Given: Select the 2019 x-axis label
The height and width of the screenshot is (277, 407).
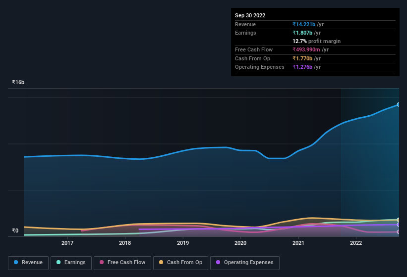Looking at the screenshot, I should coord(183,243).
